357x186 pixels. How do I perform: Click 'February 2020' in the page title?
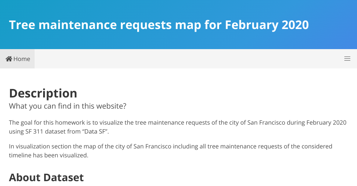click(x=267, y=25)
